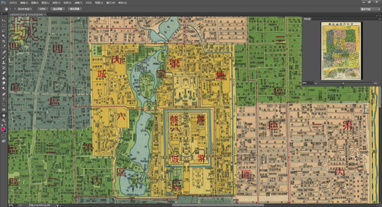The width and height of the screenshot is (382, 207).
Task: Select the Zoom magnifier tool
Action: (4, 120)
